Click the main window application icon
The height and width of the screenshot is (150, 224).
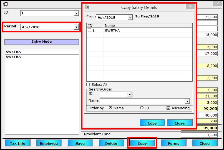(x=5, y=4)
